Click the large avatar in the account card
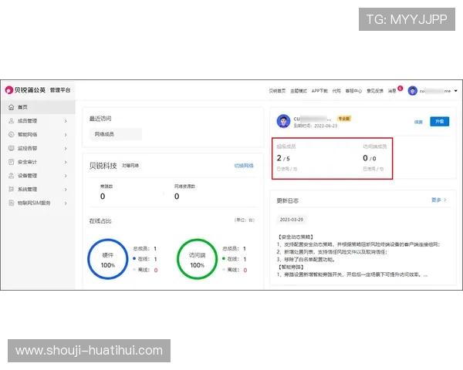The image size is (463, 370). (283, 121)
